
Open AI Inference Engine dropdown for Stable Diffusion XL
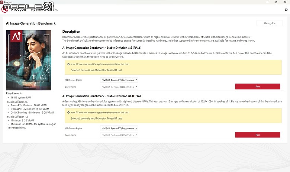tap(119, 128)
